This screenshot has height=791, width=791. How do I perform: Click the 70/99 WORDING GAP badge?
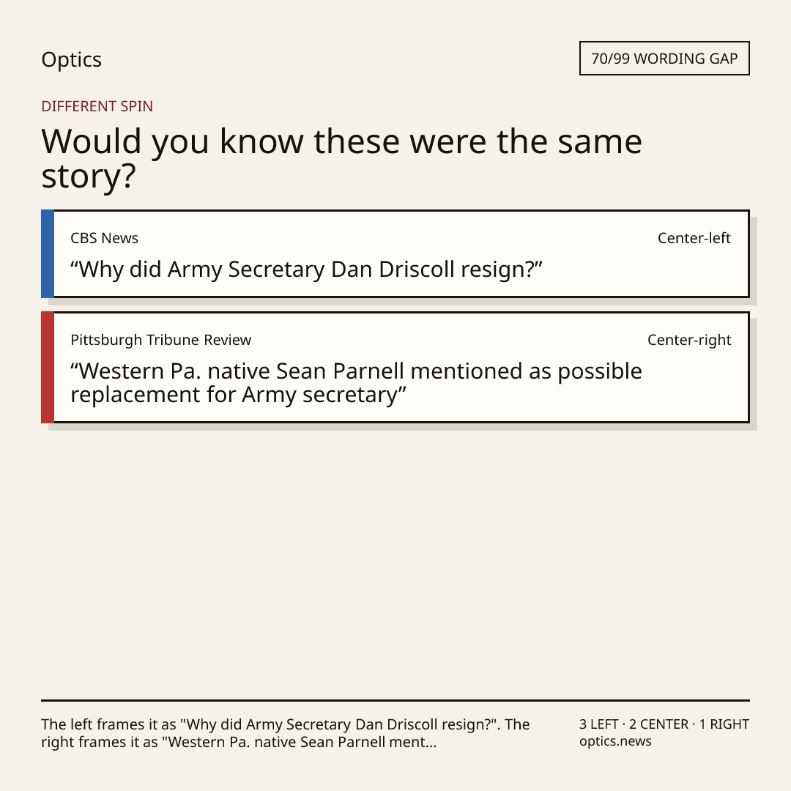tap(664, 59)
